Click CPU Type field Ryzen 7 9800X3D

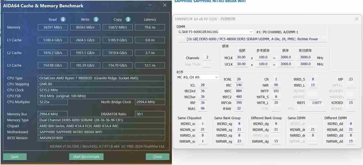(101, 78)
